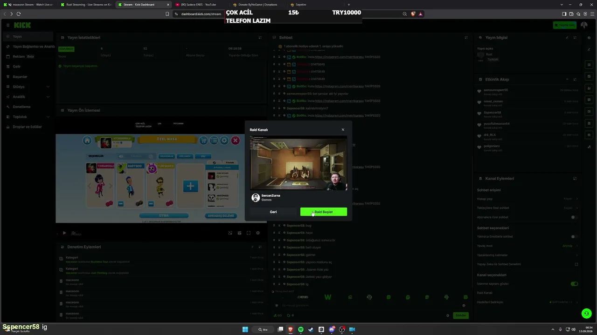Open the SercanZurna stream thumbnail
This screenshot has width=597, height=335.
(x=298, y=163)
